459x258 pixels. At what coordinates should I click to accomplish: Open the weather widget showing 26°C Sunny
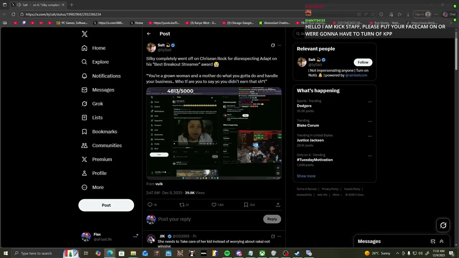point(377,253)
